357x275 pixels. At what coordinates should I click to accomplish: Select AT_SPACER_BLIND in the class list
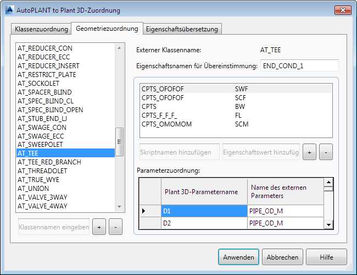tap(65, 92)
